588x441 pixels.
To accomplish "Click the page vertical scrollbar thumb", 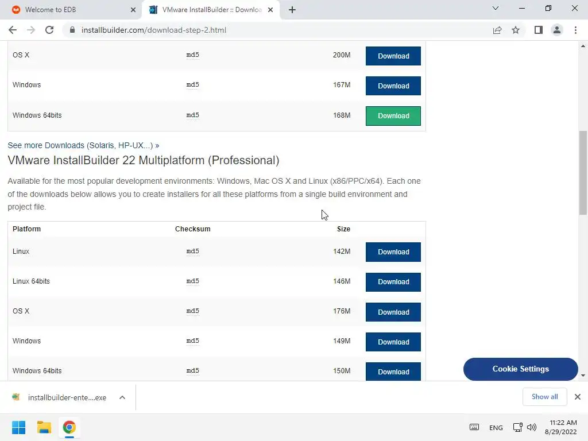I will point(583,172).
